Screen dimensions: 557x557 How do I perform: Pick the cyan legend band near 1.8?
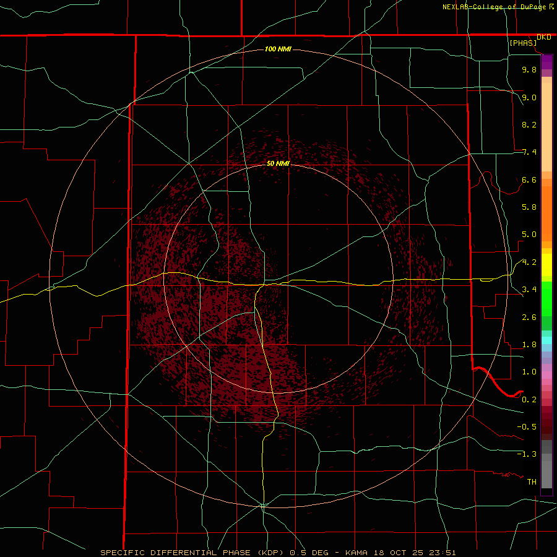(546, 340)
